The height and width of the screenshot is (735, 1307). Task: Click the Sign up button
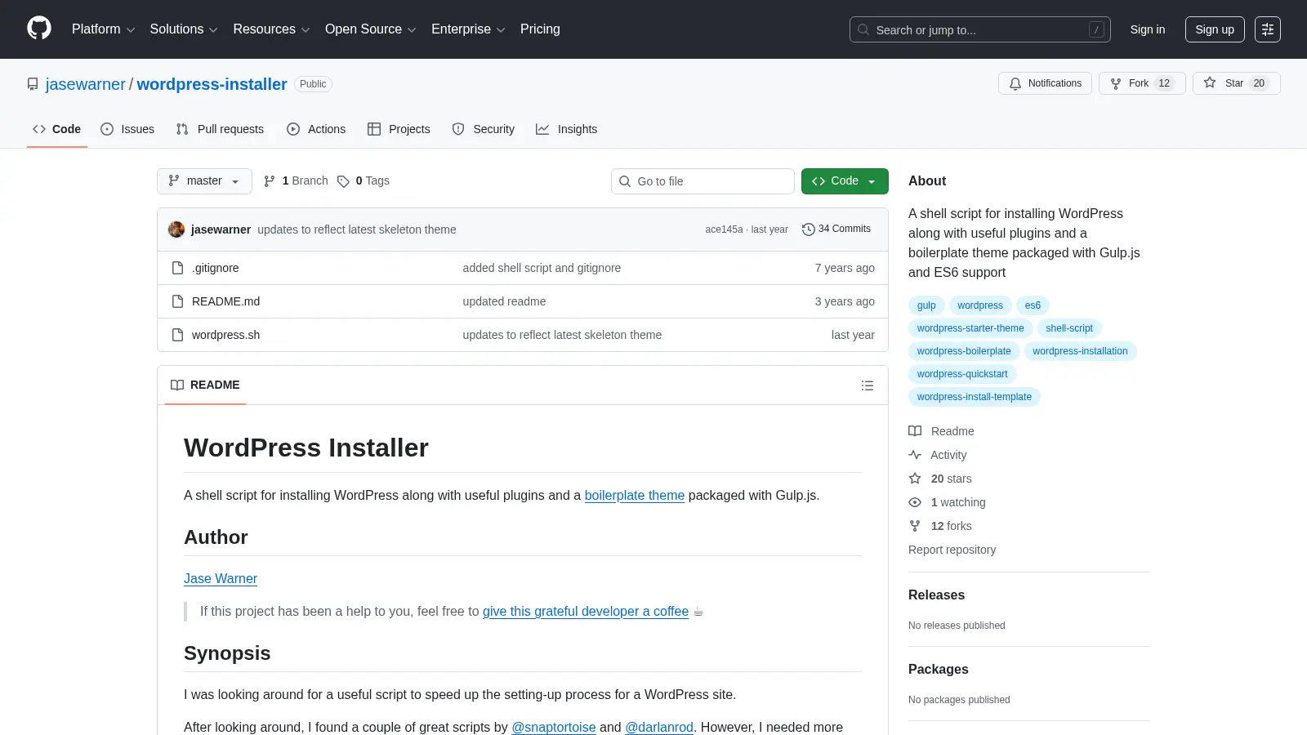click(1215, 29)
